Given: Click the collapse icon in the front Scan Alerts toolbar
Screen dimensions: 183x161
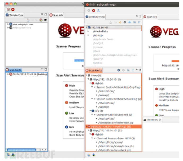Looking at the screenshot, I should point(133,70).
